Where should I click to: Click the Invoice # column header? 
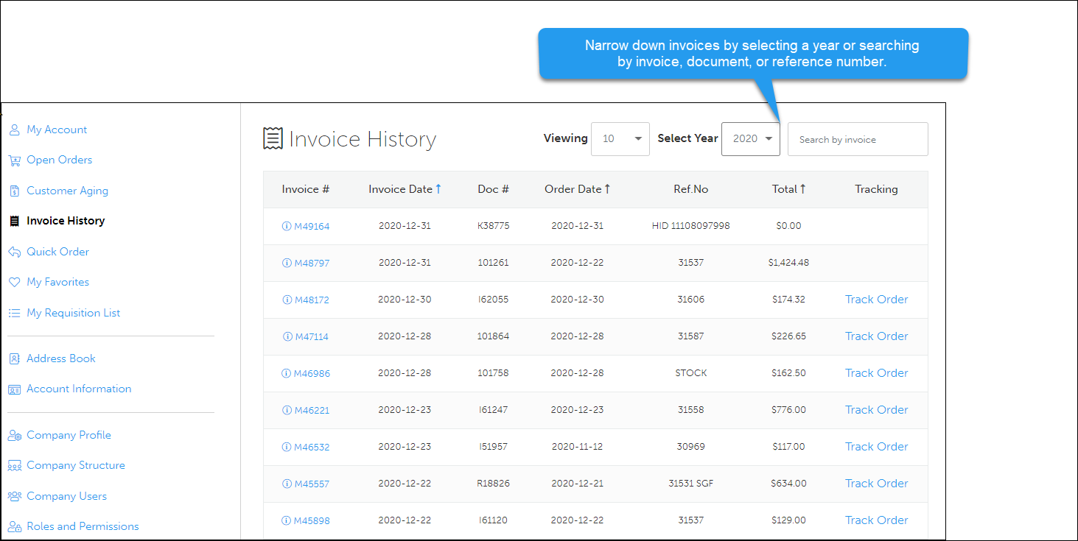[x=305, y=189]
